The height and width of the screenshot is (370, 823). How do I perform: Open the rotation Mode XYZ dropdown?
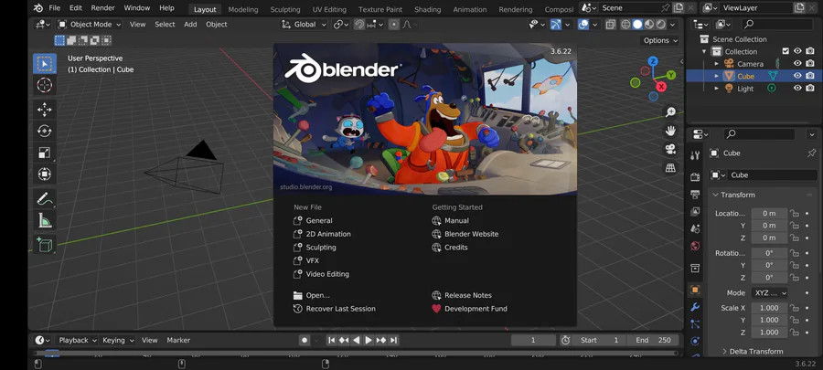click(x=769, y=293)
